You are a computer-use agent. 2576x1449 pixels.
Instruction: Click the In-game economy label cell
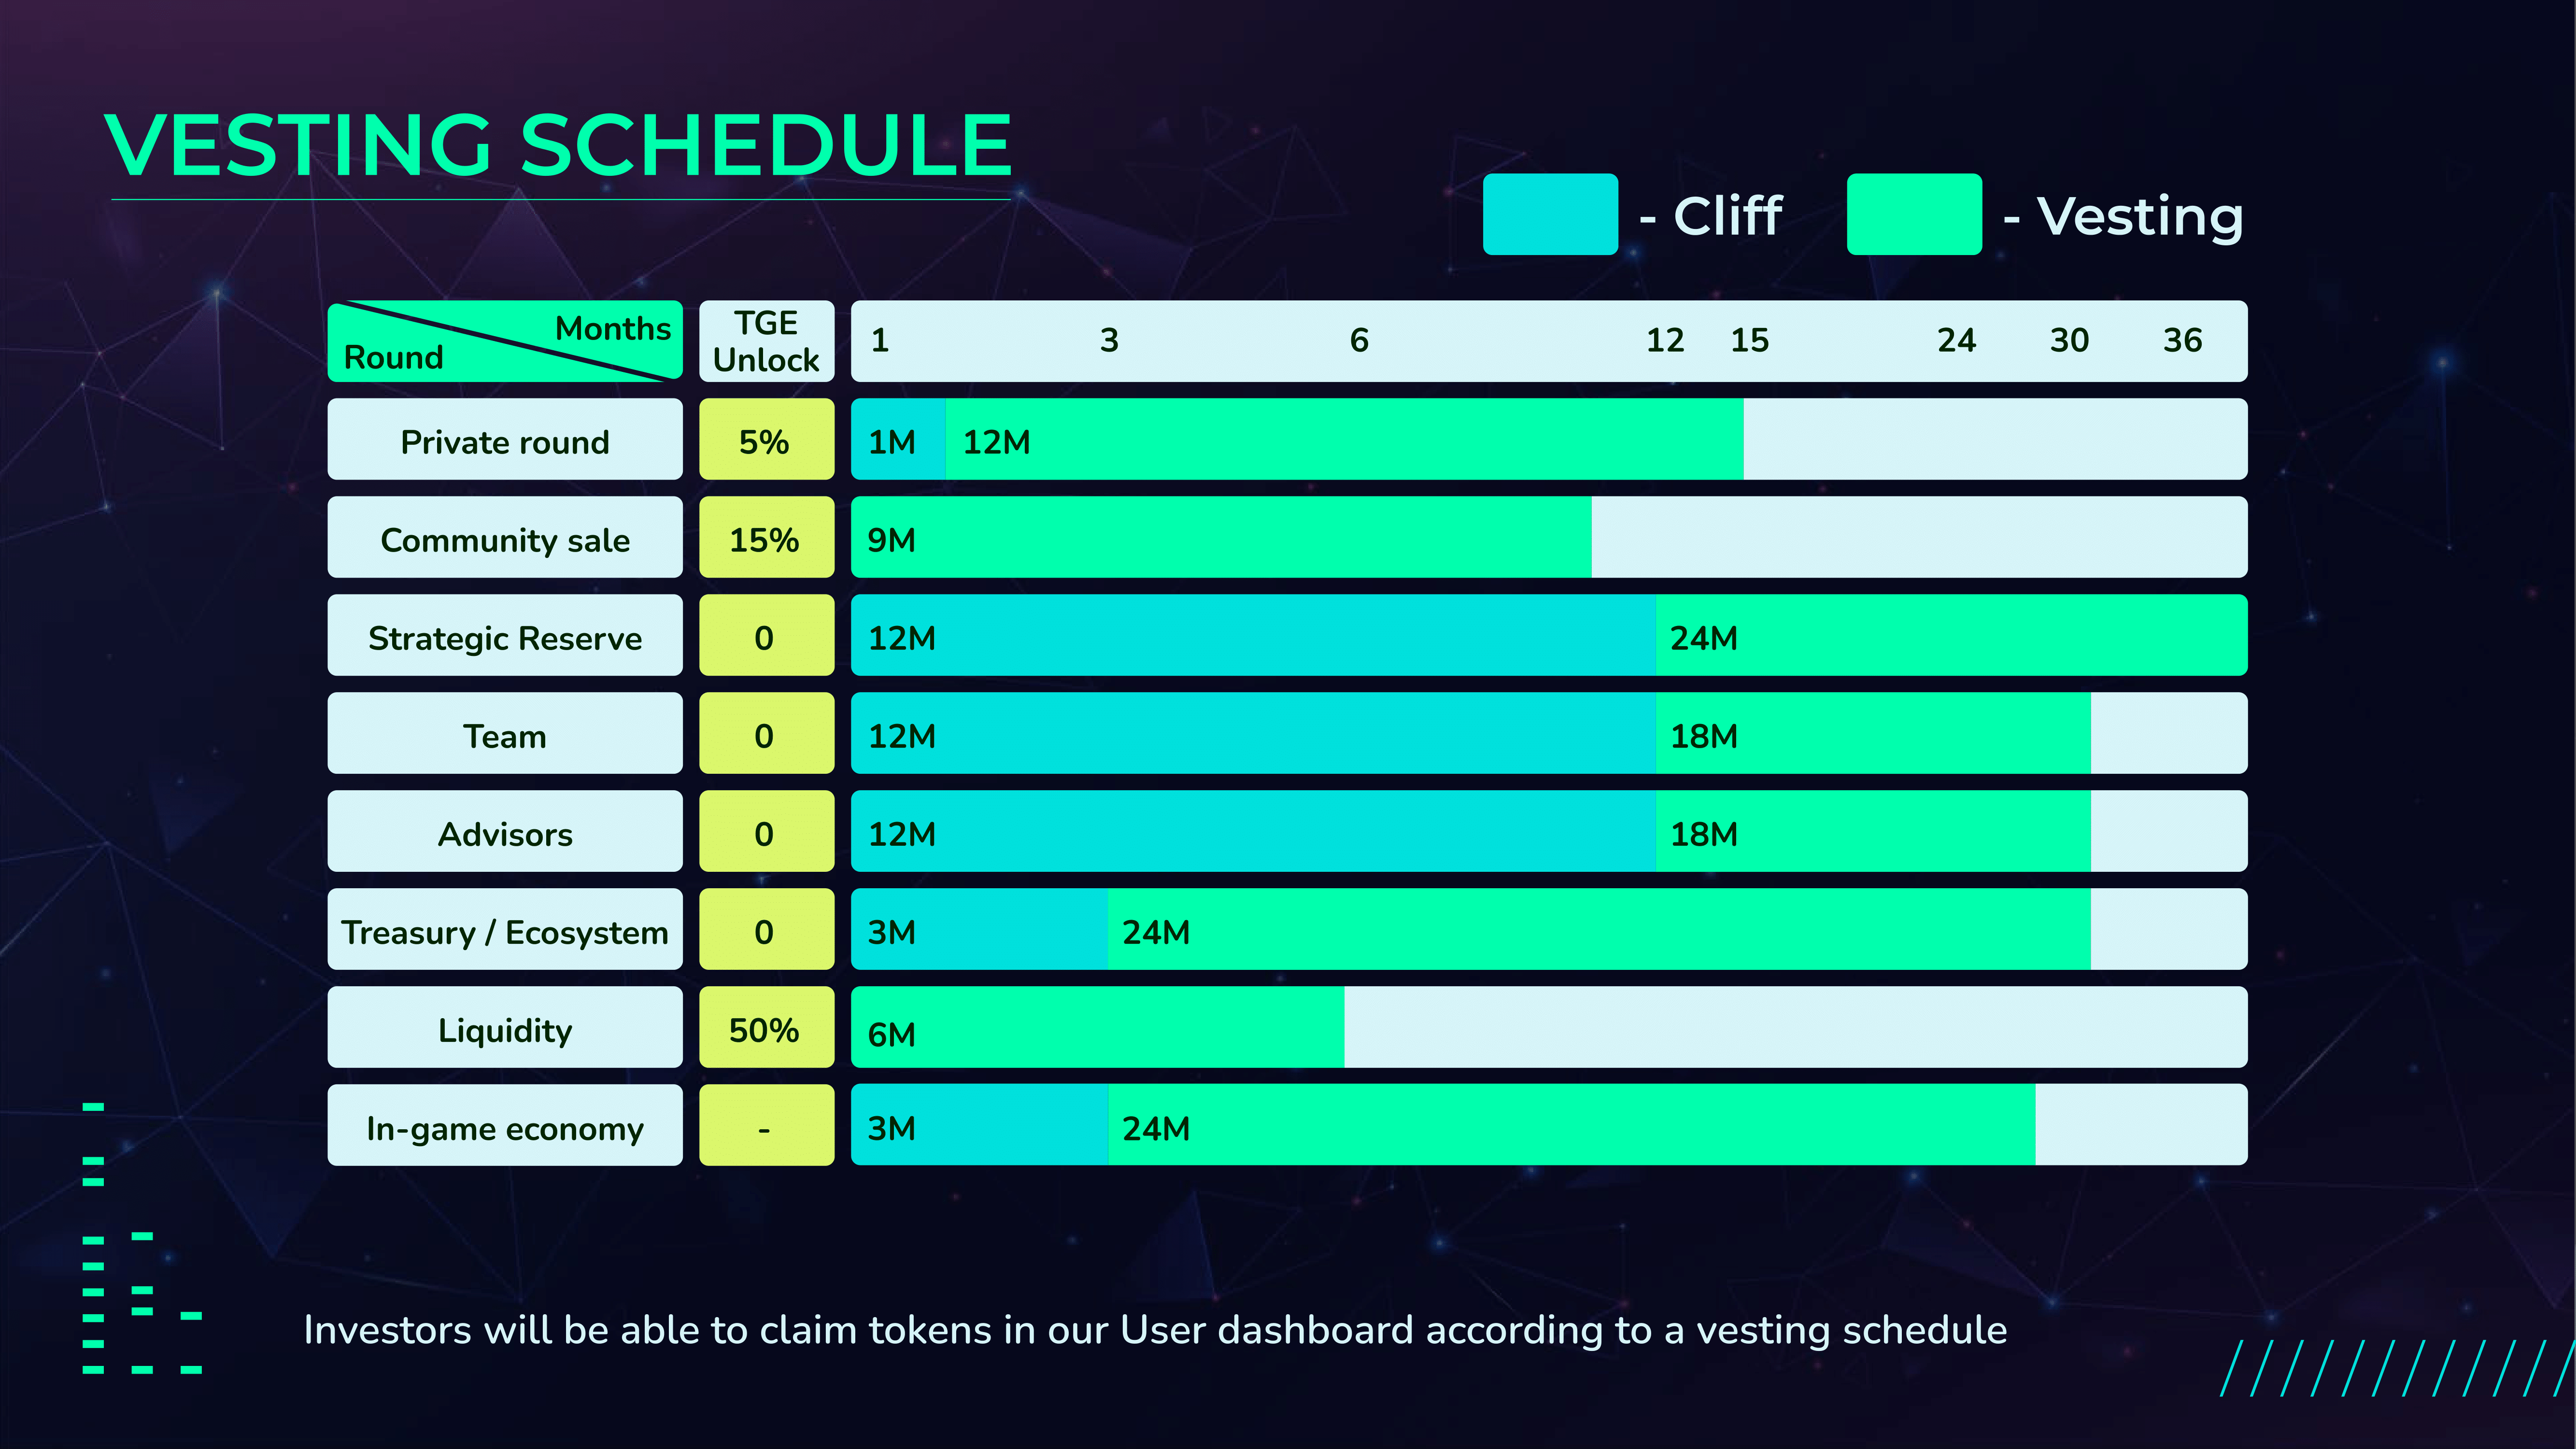pos(505,1125)
